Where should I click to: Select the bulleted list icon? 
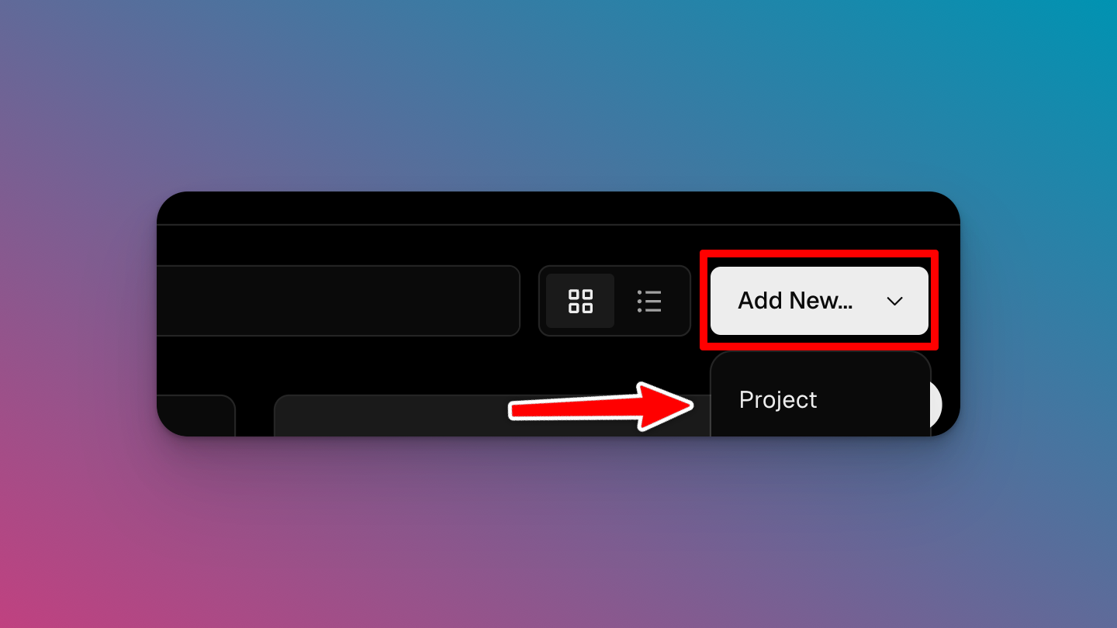(x=648, y=301)
